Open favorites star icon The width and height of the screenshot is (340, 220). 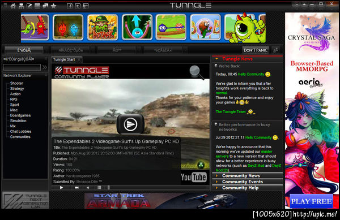53,6
